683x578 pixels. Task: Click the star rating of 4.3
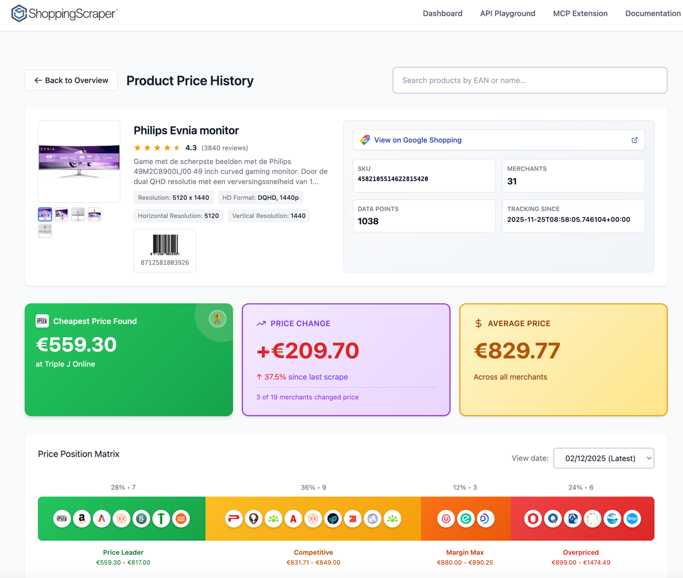pos(157,148)
